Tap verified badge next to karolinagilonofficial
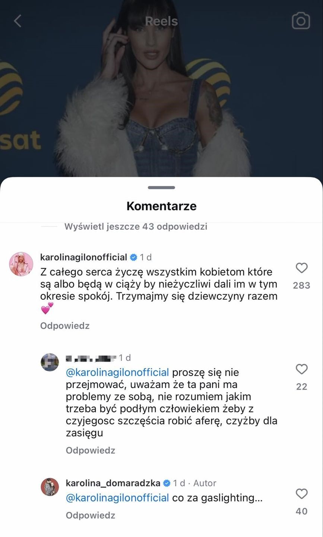Screen dimensions: 323x537 click(133, 257)
